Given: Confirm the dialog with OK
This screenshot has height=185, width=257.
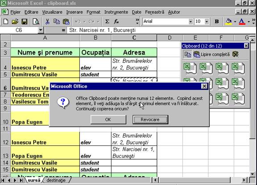Looking at the screenshot, I should coord(108,120).
